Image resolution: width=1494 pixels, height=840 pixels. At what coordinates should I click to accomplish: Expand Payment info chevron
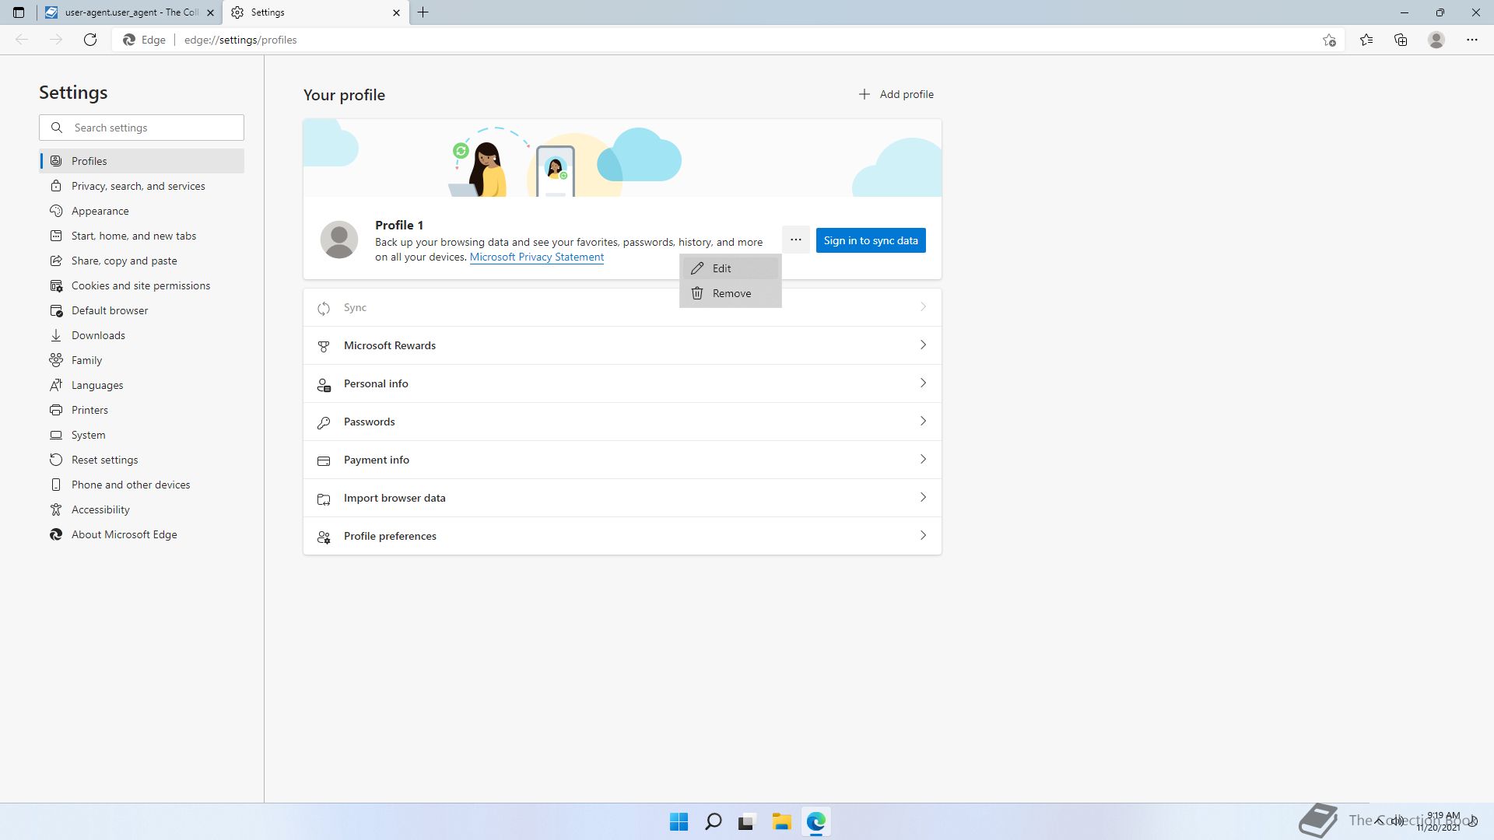tap(923, 459)
